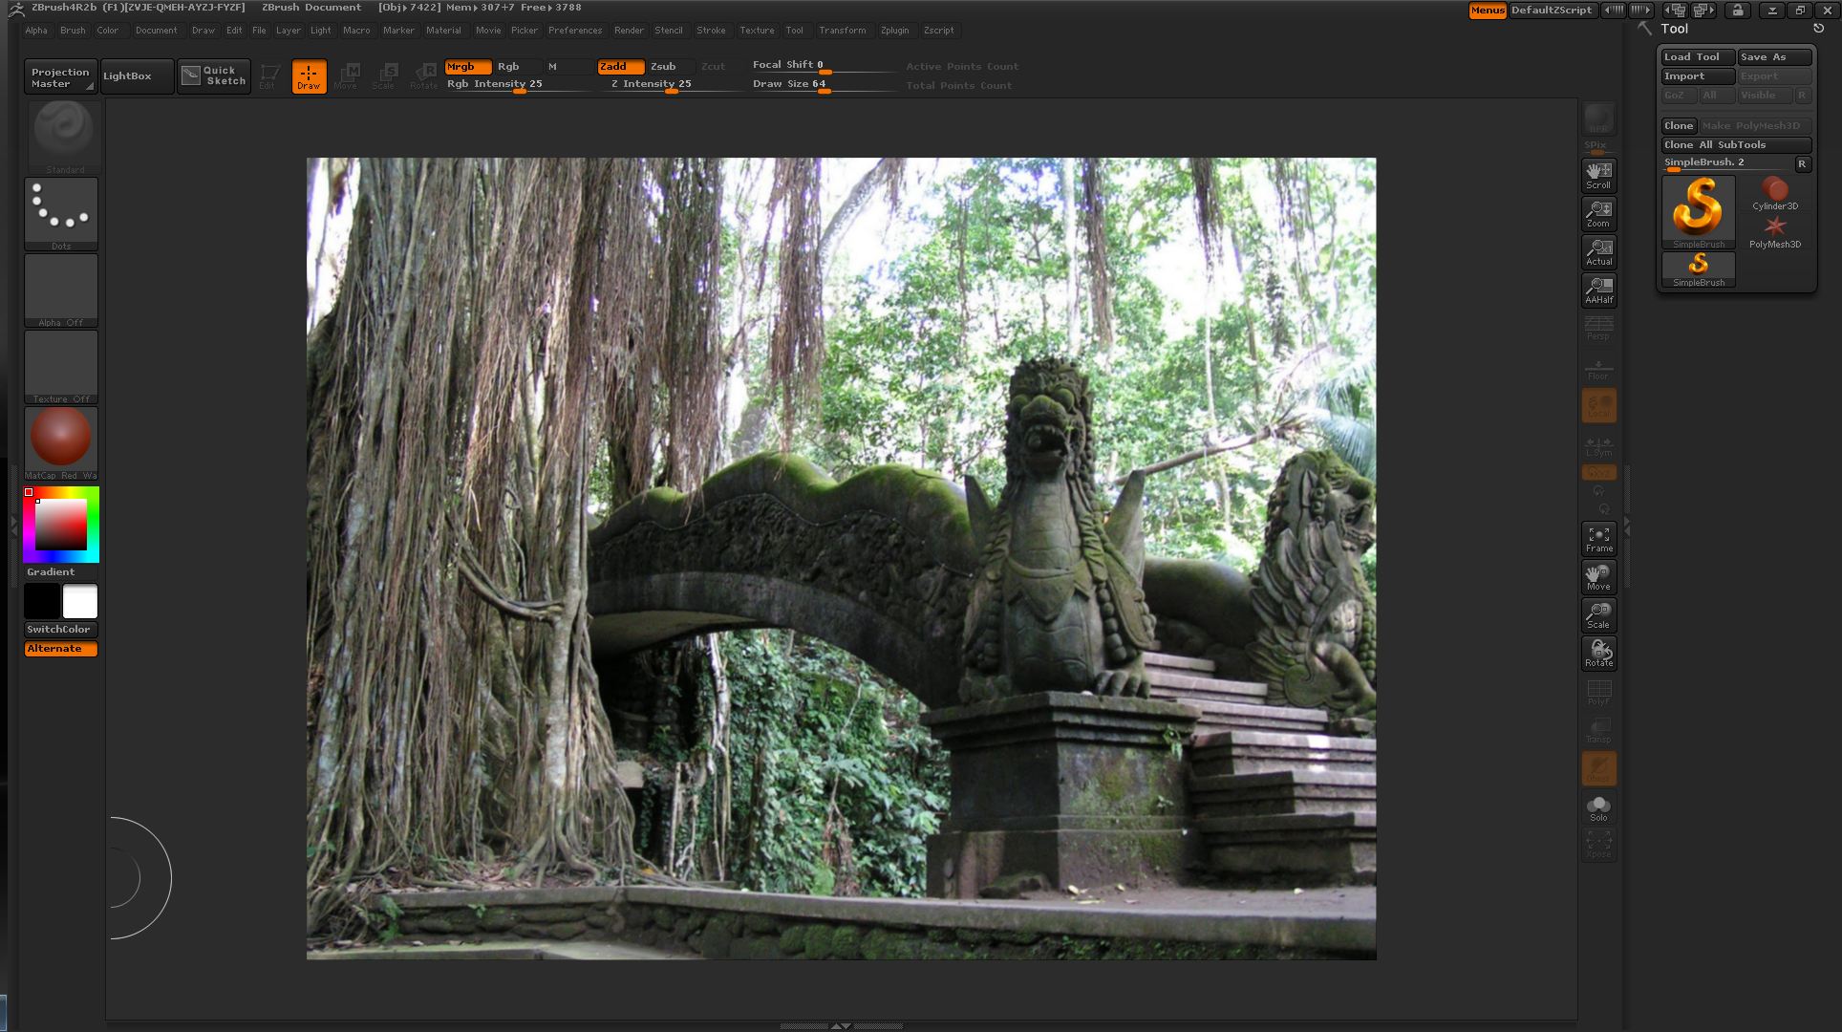The image size is (1842, 1032).
Task: Select the Rotate tool on the right shelf
Action: tap(1598, 653)
